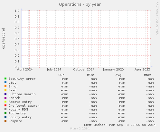Viewport: 160px width, 132px height.
Task: Click the Max value for Compare
Action: coord(150,121)
